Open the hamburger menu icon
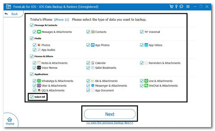The image size is (215, 131). (188, 6)
